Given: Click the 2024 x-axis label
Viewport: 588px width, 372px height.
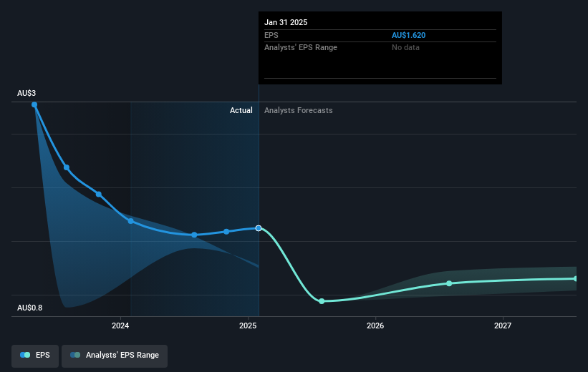Looking at the screenshot, I should pos(120,325).
